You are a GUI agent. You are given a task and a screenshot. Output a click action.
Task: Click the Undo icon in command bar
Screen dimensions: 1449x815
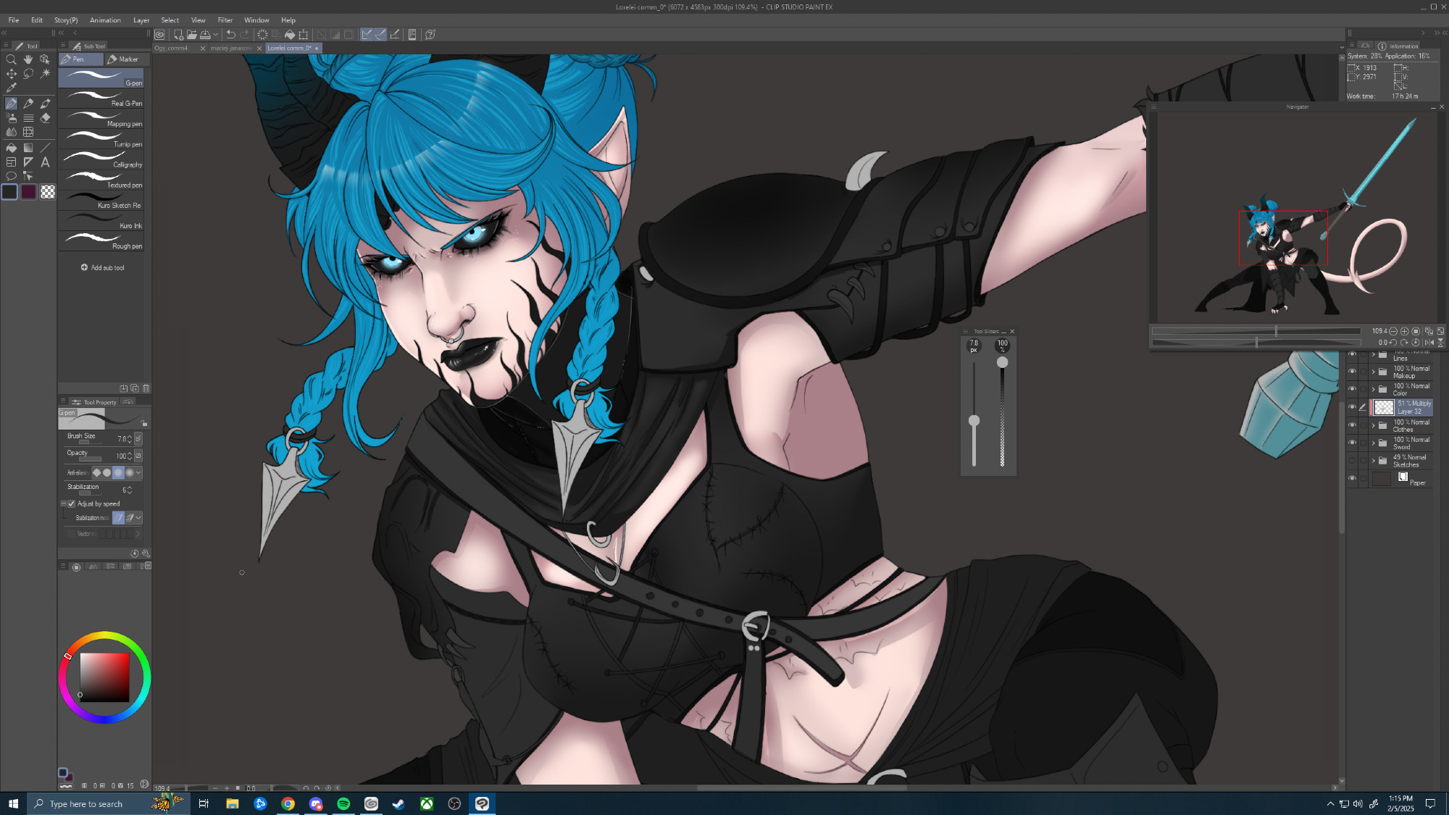tap(230, 34)
